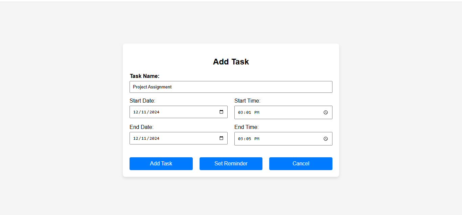This screenshot has width=462, height=215.
Task: Open the Start Date calendar picker icon
Action: [222, 112]
